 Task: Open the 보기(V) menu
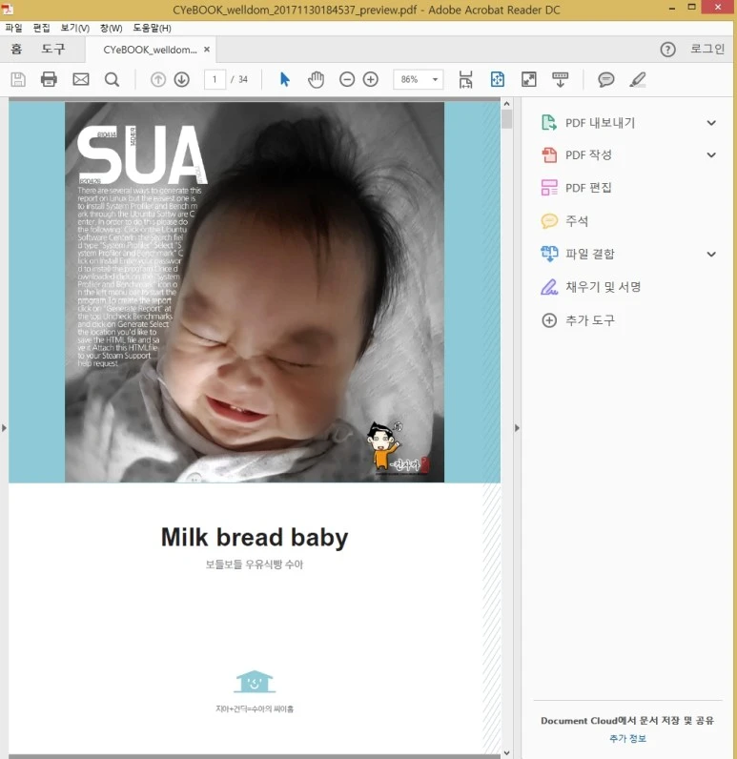[x=75, y=28]
